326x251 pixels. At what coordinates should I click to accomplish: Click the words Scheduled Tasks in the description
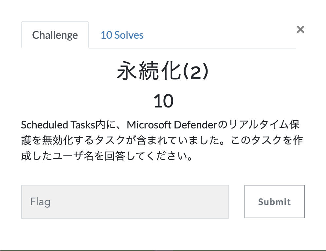(x=58, y=125)
